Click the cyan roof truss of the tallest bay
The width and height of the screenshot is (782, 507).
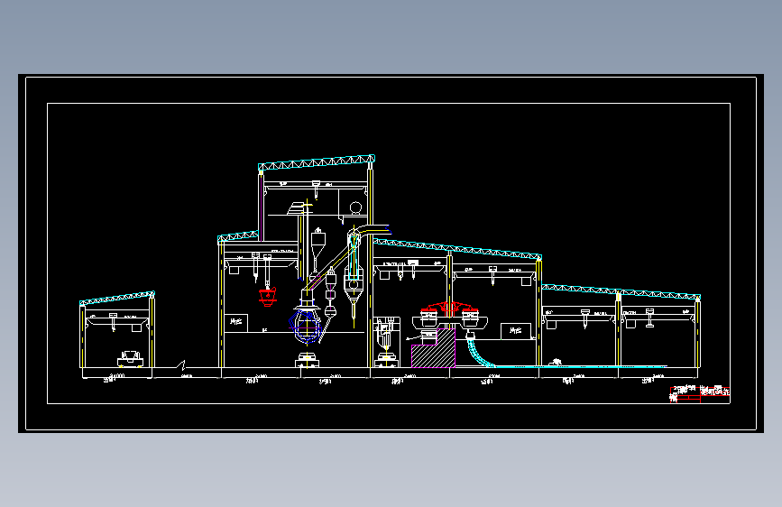[317, 162]
